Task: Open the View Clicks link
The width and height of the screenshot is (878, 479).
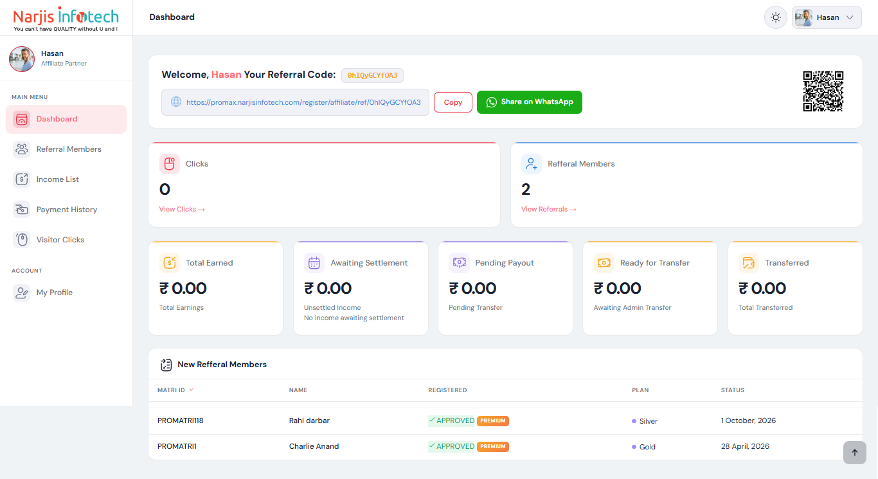Action: tap(182, 209)
